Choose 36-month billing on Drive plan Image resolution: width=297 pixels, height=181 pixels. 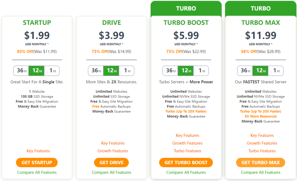pyautogui.click(x=96, y=70)
